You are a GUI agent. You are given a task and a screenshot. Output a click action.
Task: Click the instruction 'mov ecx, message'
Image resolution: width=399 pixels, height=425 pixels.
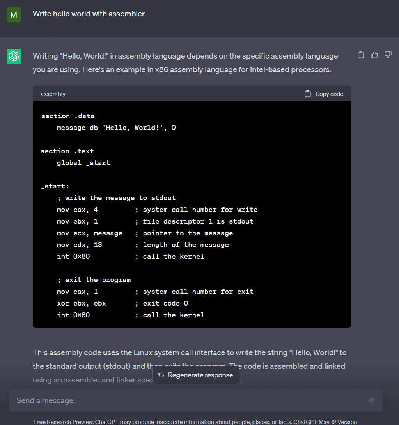[x=90, y=233]
